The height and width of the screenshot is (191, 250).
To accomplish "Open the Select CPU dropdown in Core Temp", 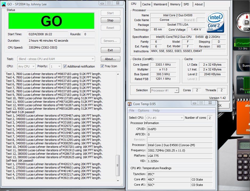I will pos(165,118).
